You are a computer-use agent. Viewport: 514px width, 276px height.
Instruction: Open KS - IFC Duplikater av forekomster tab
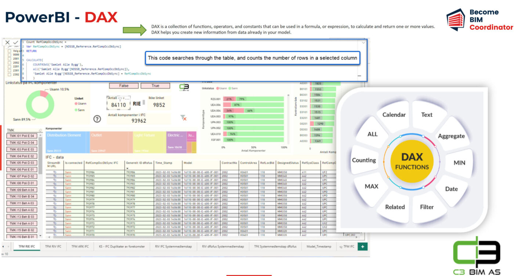[x=122, y=246]
